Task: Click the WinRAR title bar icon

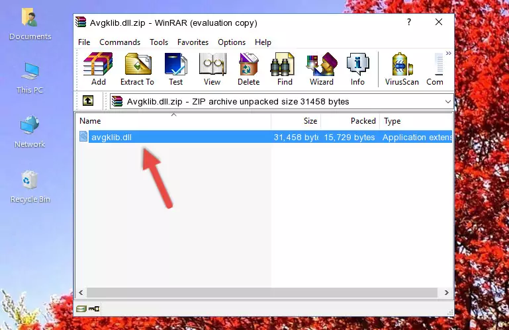Action: (81, 22)
